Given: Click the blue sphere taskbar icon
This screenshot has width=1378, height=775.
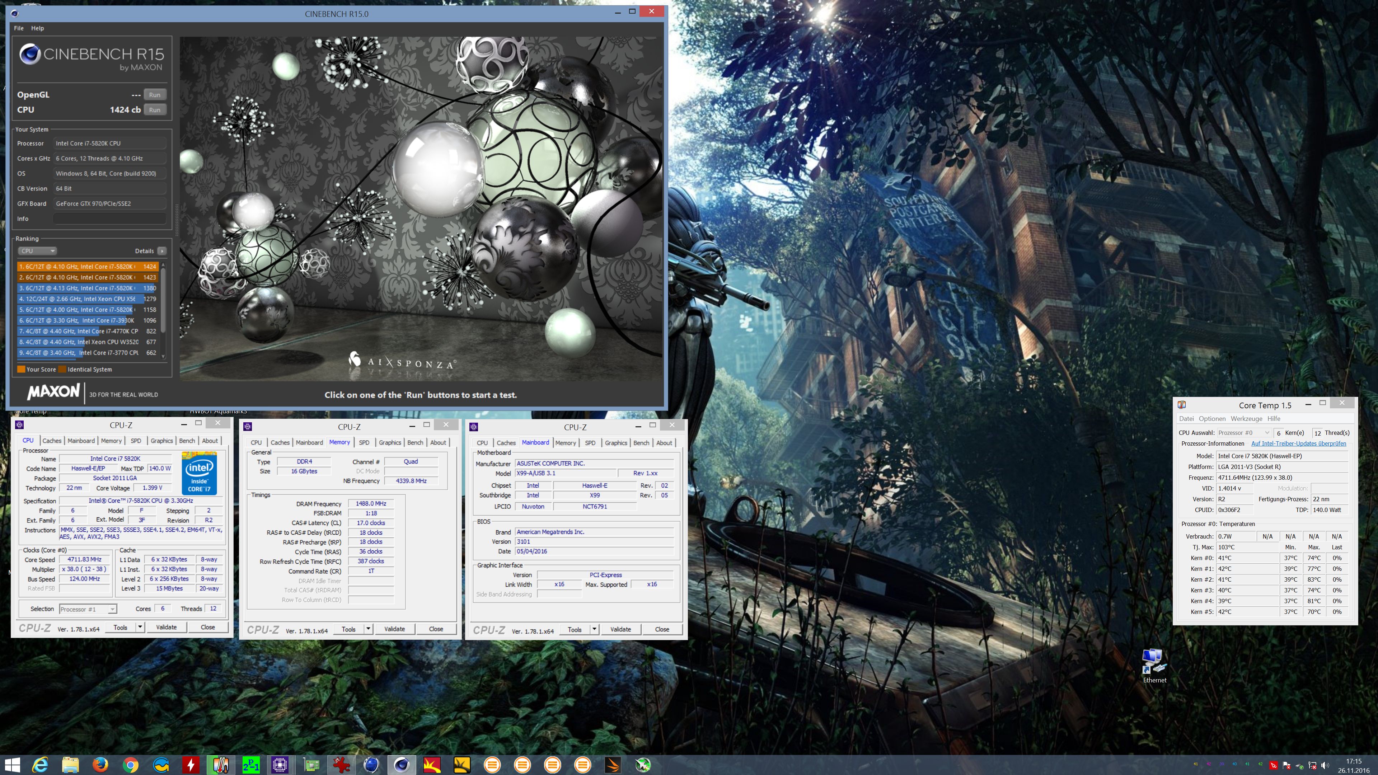Looking at the screenshot, I should pyautogui.click(x=371, y=765).
